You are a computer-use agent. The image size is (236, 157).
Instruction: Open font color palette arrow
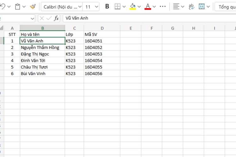pyautogui.click(x=154, y=7)
